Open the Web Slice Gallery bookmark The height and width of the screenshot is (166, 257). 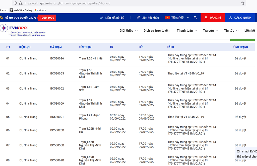(21, 10)
